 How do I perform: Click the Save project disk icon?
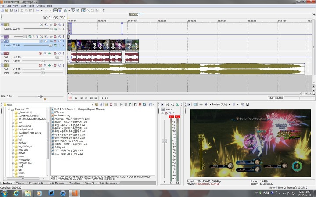[x=11, y=10]
